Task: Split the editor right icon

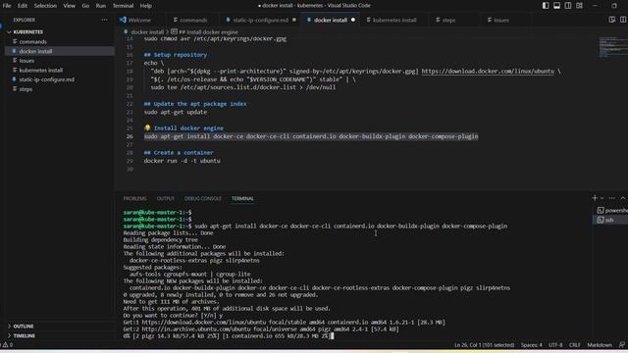Action: tap(623, 20)
